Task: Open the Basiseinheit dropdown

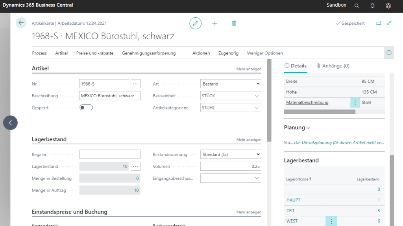Action: tap(230, 96)
